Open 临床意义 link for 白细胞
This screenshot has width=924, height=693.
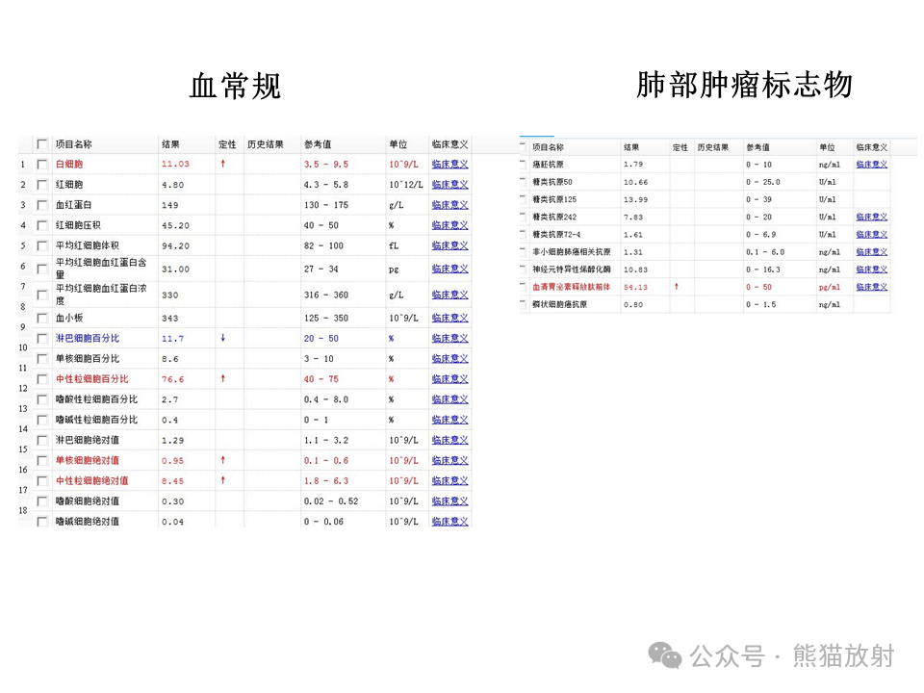pyautogui.click(x=449, y=165)
